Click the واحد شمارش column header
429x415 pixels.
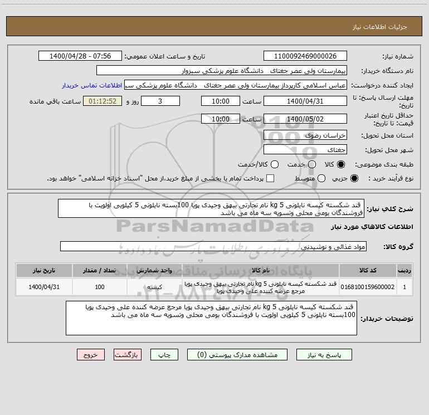[x=154, y=270]
